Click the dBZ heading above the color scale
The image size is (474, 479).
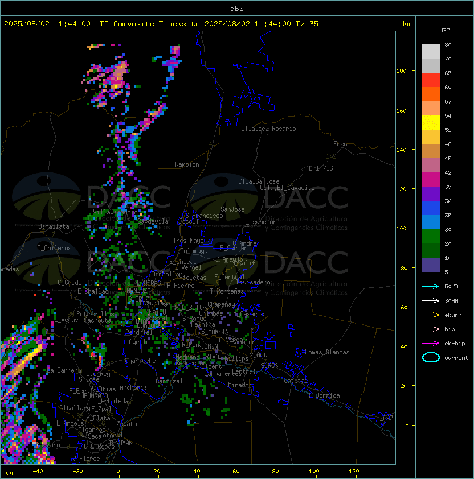[444, 31]
